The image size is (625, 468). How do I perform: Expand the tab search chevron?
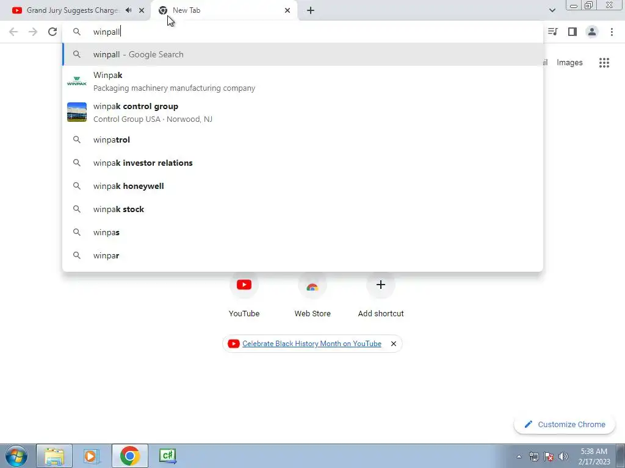point(552,10)
